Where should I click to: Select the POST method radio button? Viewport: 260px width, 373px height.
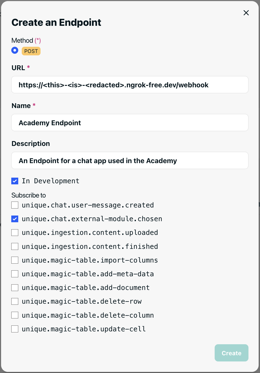point(15,50)
